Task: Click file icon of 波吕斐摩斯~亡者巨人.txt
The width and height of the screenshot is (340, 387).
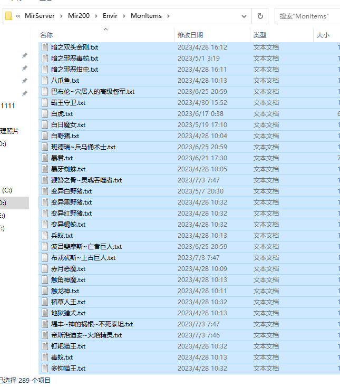Action: (45, 247)
